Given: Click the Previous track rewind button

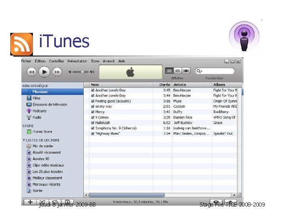Looking at the screenshot, I should click(32, 72).
